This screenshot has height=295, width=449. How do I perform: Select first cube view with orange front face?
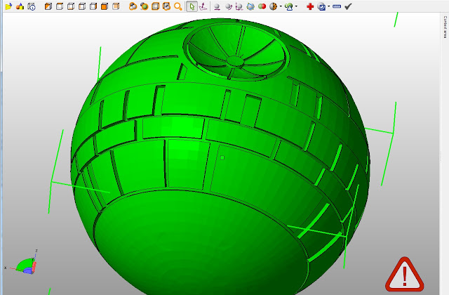tap(48, 6)
